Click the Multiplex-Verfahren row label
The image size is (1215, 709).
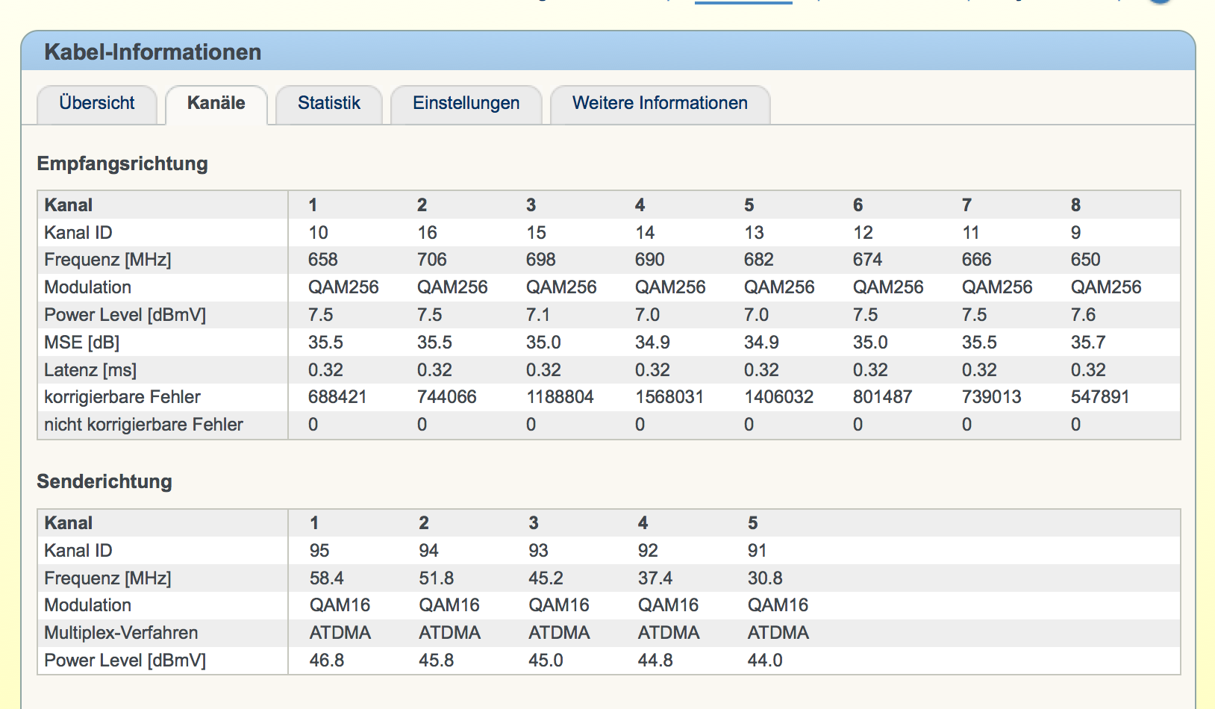(121, 633)
